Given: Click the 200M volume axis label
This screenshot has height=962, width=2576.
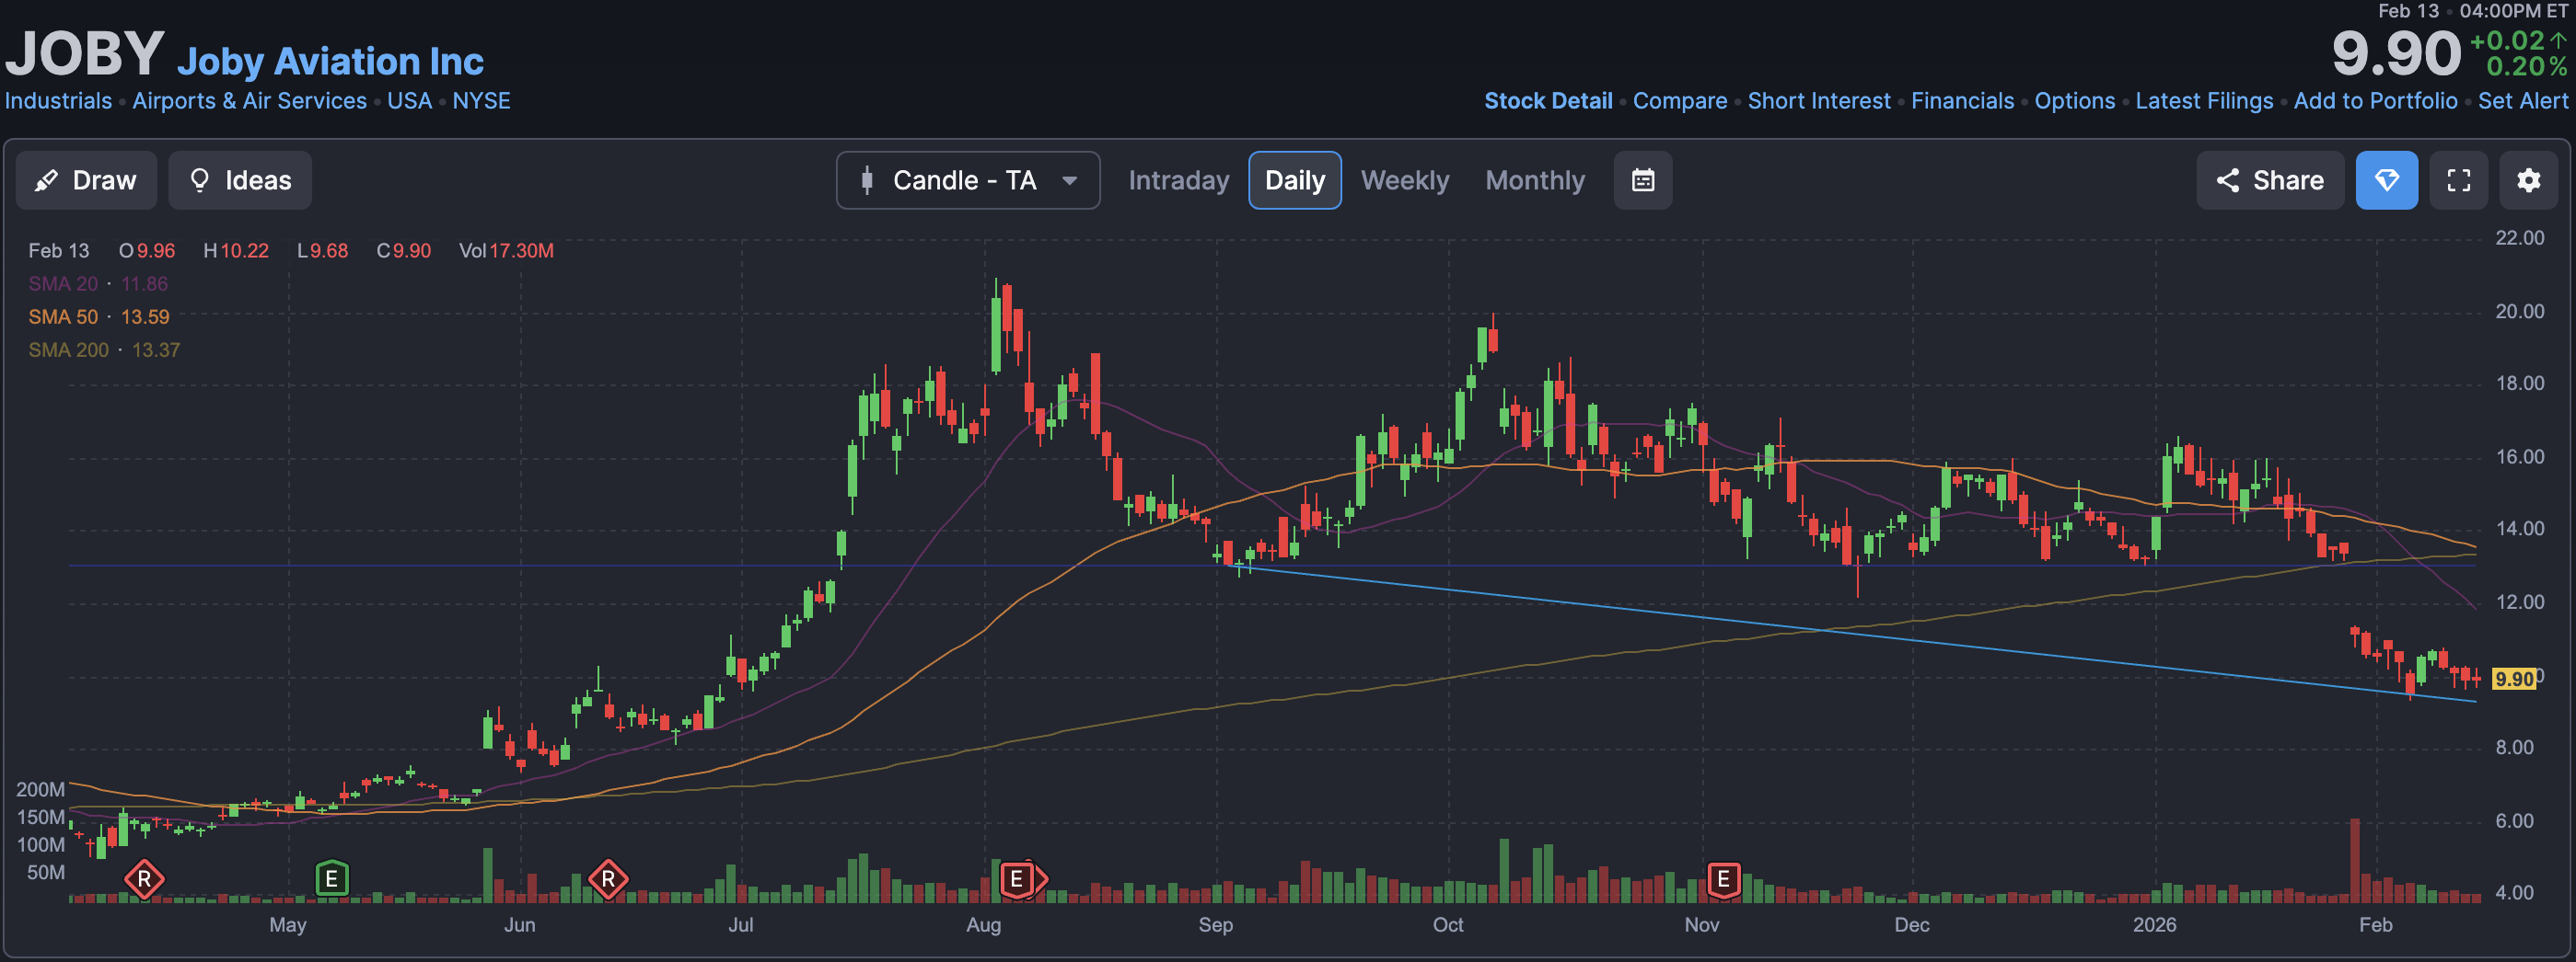Looking at the screenshot, I should (x=40, y=789).
